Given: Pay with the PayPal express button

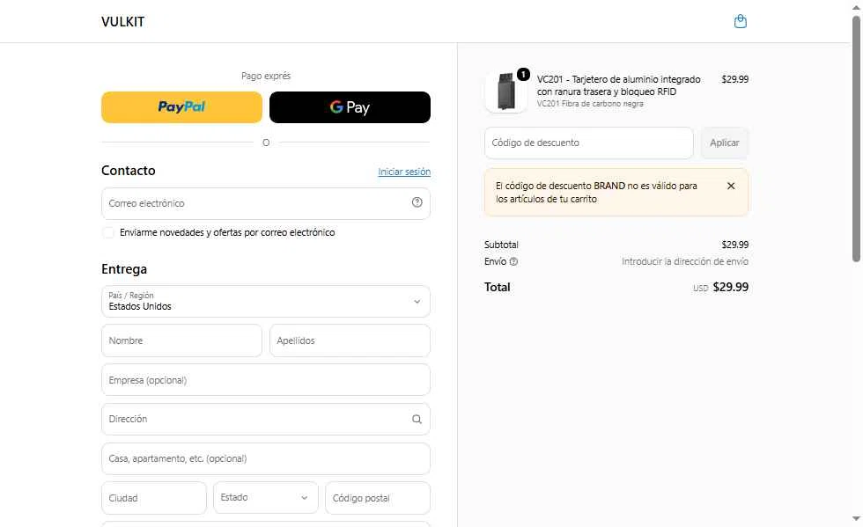Looking at the screenshot, I should (181, 107).
